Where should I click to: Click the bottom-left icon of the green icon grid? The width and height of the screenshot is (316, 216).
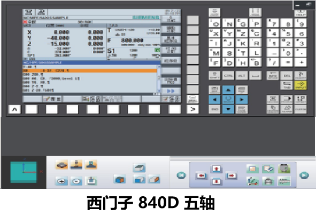click(x=253, y=181)
